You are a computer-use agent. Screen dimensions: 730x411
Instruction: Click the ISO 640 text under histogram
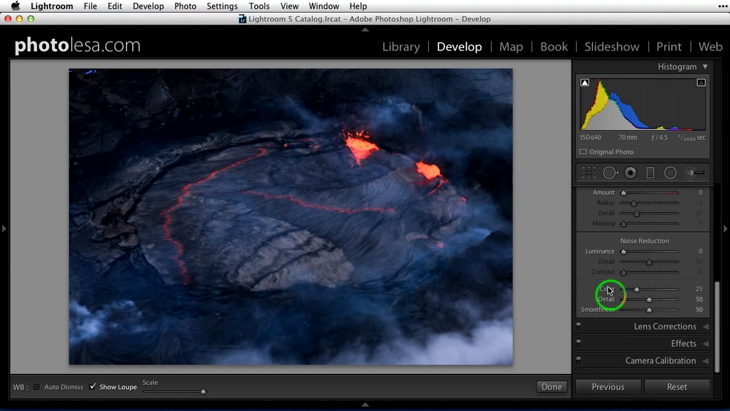pyautogui.click(x=591, y=138)
